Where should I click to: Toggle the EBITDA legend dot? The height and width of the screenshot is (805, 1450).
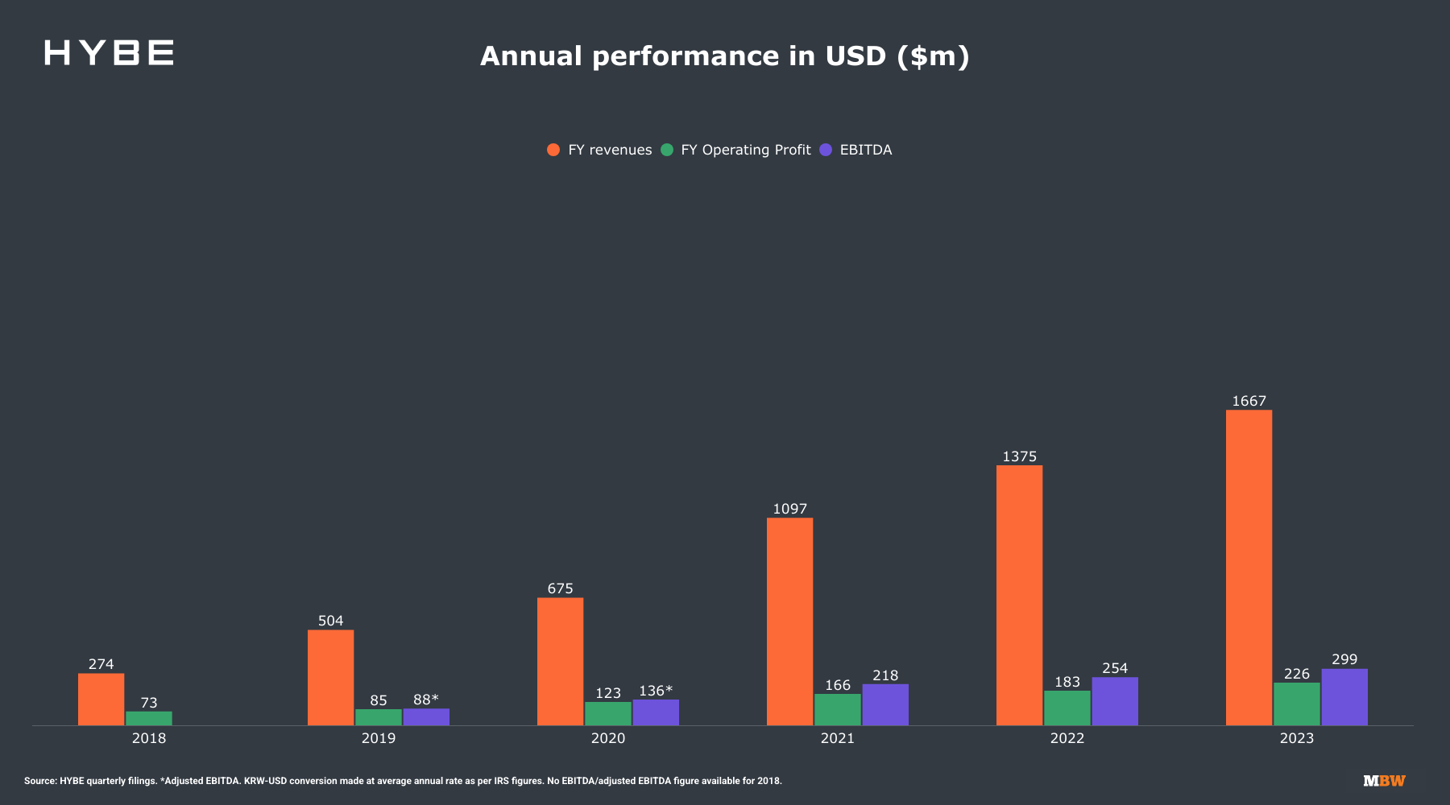click(825, 150)
